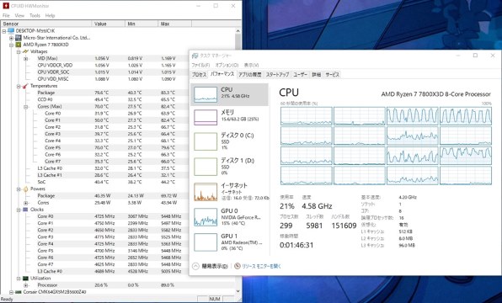Select GPU 0 NVIDIA GeForce item
The image size is (502, 303).
pos(230,216)
